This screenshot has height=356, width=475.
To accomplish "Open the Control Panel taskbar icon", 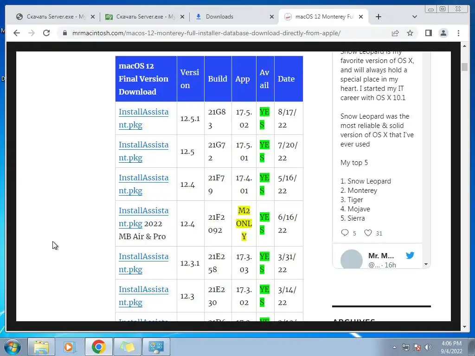I will coord(156,347).
